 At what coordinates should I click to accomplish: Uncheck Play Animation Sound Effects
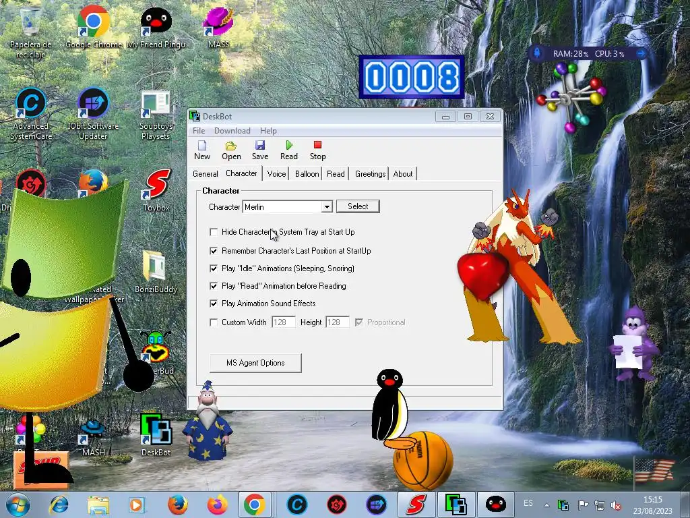point(214,304)
